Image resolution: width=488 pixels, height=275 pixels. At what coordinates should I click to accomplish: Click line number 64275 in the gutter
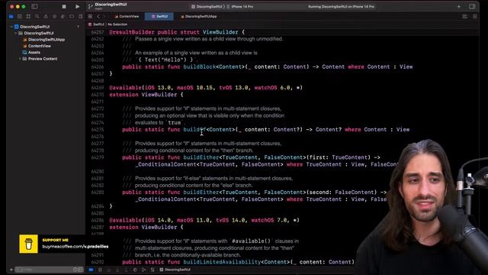98,130
